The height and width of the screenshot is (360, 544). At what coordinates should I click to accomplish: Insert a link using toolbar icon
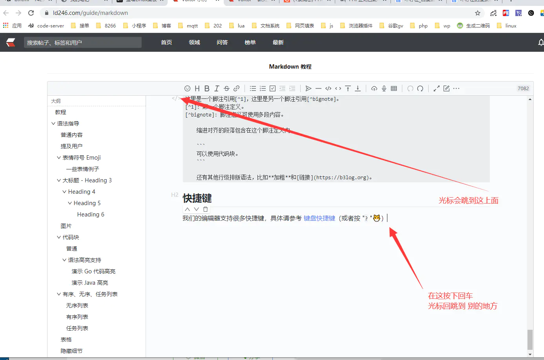click(236, 89)
